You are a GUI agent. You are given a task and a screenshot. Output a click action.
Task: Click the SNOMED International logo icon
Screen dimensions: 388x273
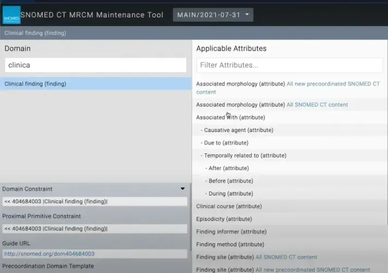tap(11, 15)
